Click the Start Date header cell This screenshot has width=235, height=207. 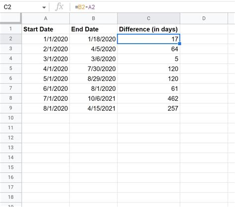[46, 29]
